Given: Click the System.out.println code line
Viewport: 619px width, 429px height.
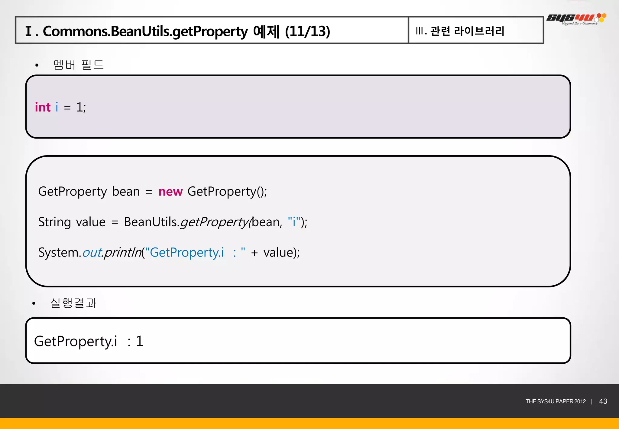Looking at the screenshot, I should point(169,252).
